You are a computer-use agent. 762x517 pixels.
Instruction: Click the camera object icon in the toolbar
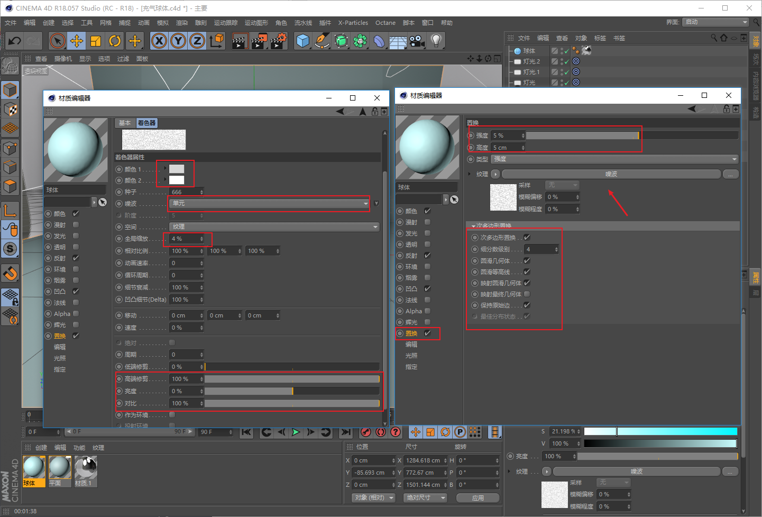(417, 41)
